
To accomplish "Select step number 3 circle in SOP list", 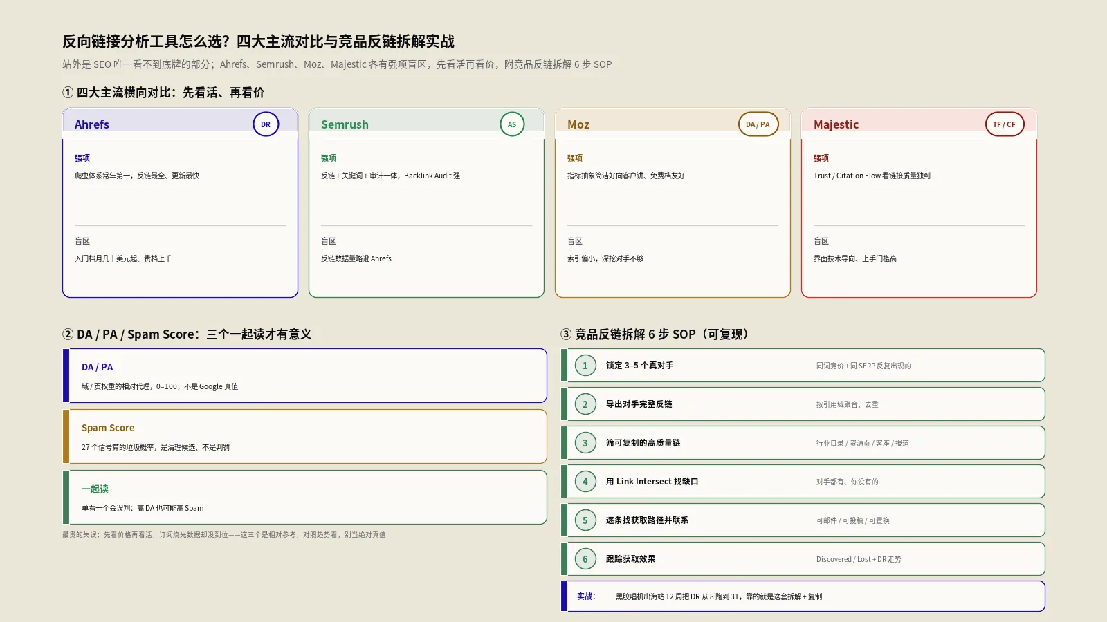I will click(585, 443).
